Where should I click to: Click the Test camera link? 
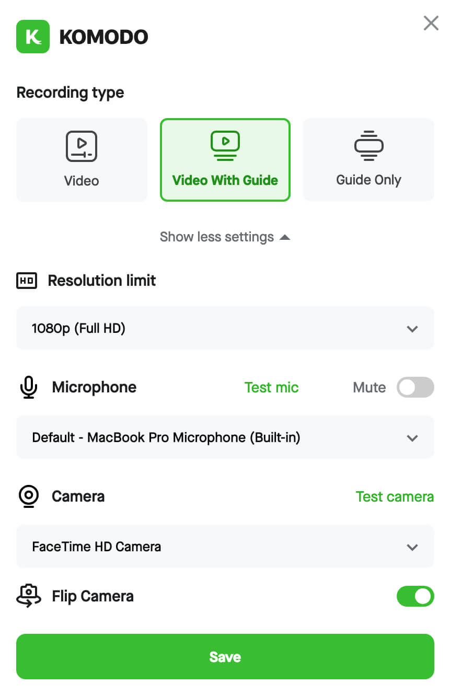pyautogui.click(x=395, y=496)
